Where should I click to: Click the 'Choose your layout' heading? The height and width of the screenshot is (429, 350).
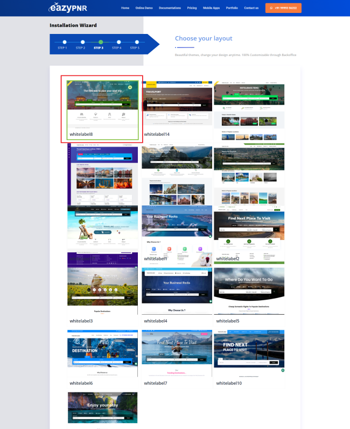pyautogui.click(x=204, y=38)
